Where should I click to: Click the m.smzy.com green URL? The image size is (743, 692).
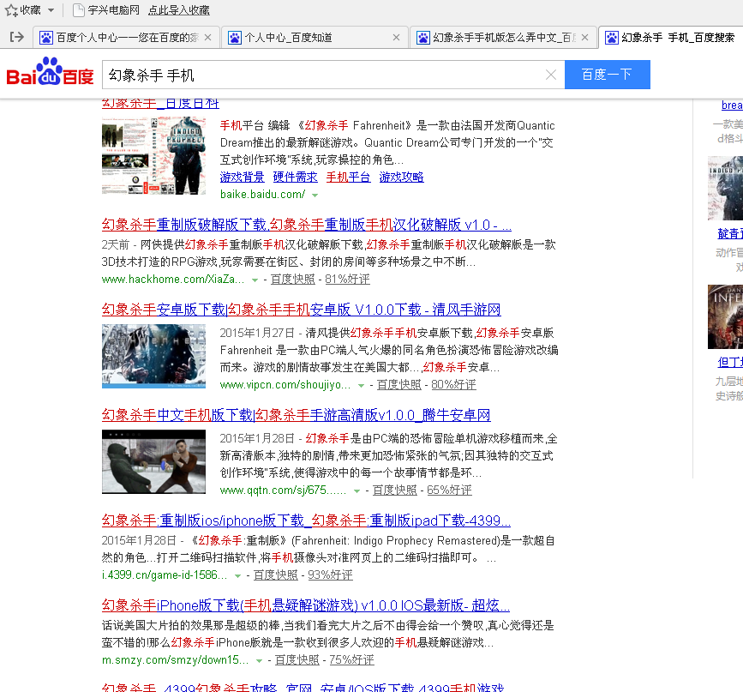tap(176, 659)
